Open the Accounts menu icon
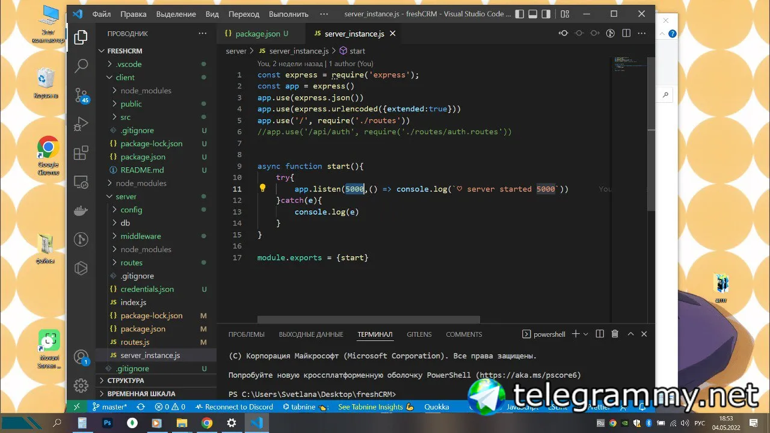The width and height of the screenshot is (770, 433). (x=81, y=357)
